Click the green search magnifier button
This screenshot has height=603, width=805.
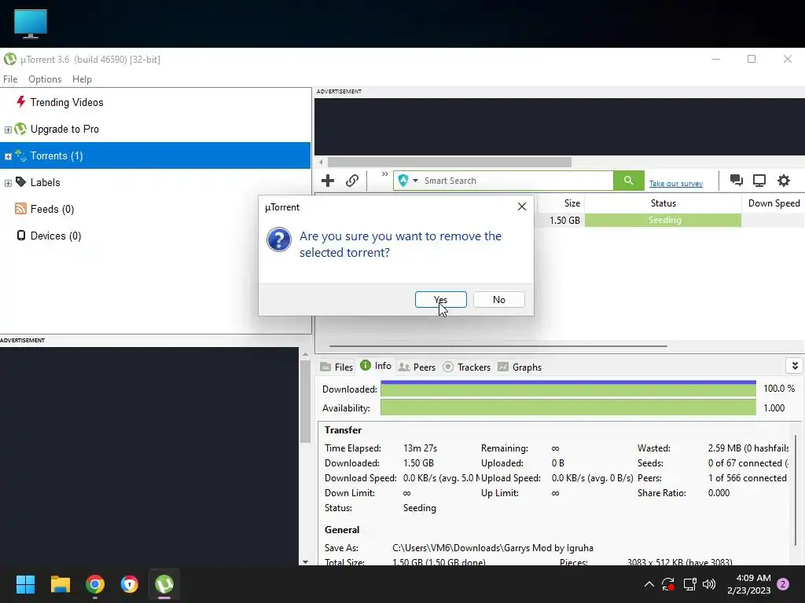tap(628, 181)
